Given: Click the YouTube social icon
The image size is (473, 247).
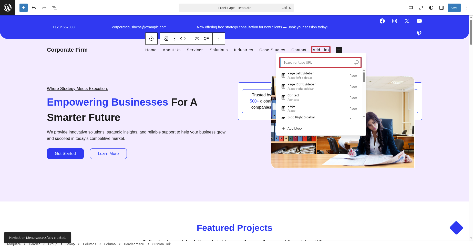Looking at the screenshot, I should (419, 21).
